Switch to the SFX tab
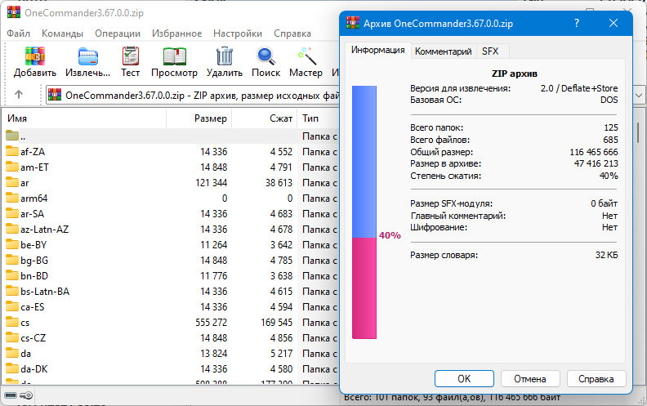Viewport: 647px width, 406px height. [490, 51]
